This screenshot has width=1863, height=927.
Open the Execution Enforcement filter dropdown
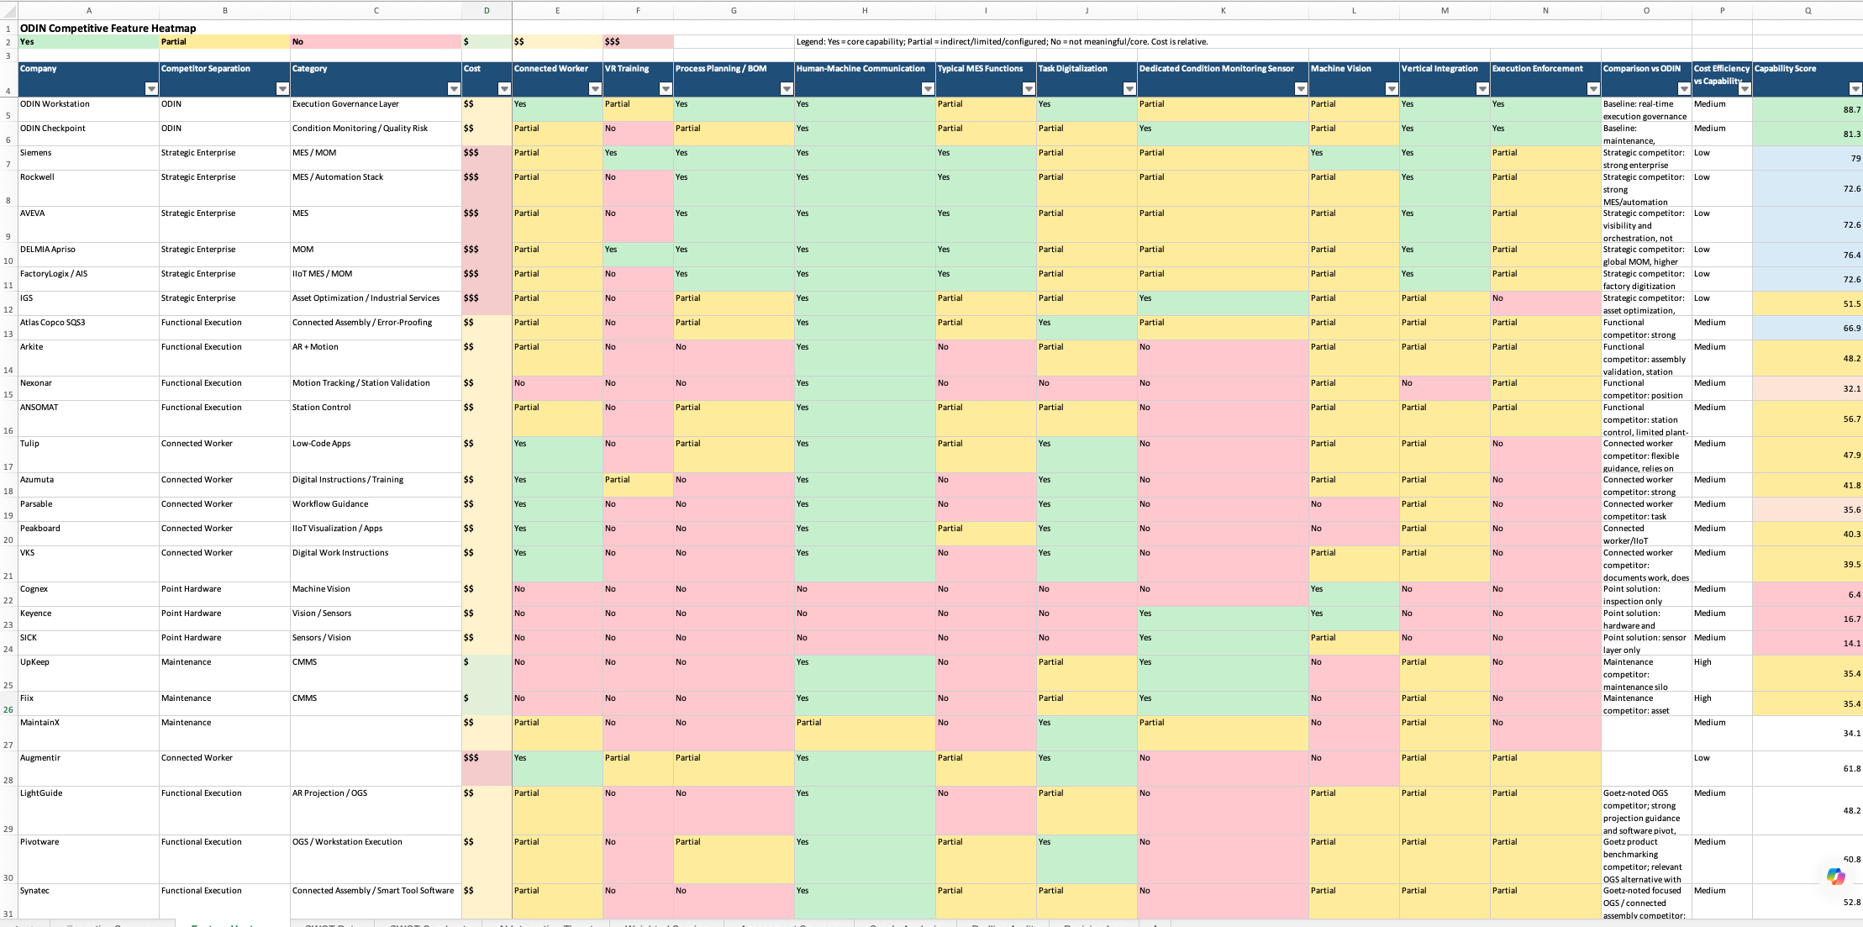1593,89
